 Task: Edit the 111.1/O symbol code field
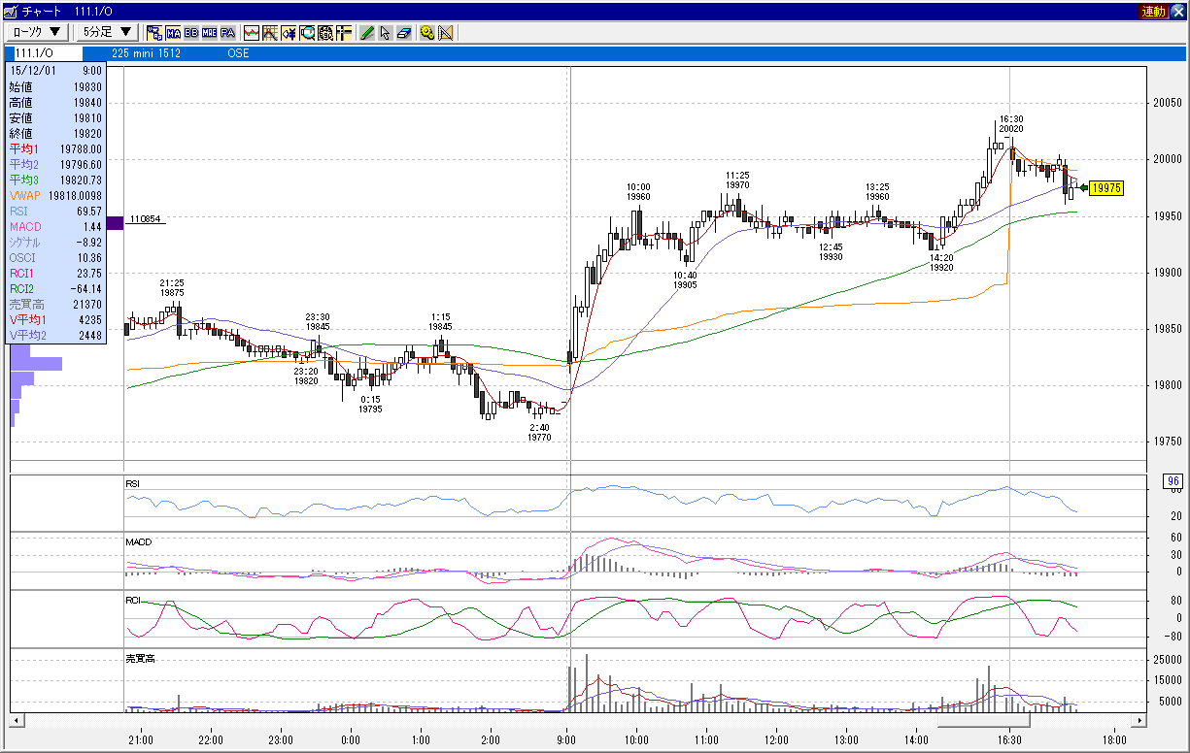(x=58, y=53)
